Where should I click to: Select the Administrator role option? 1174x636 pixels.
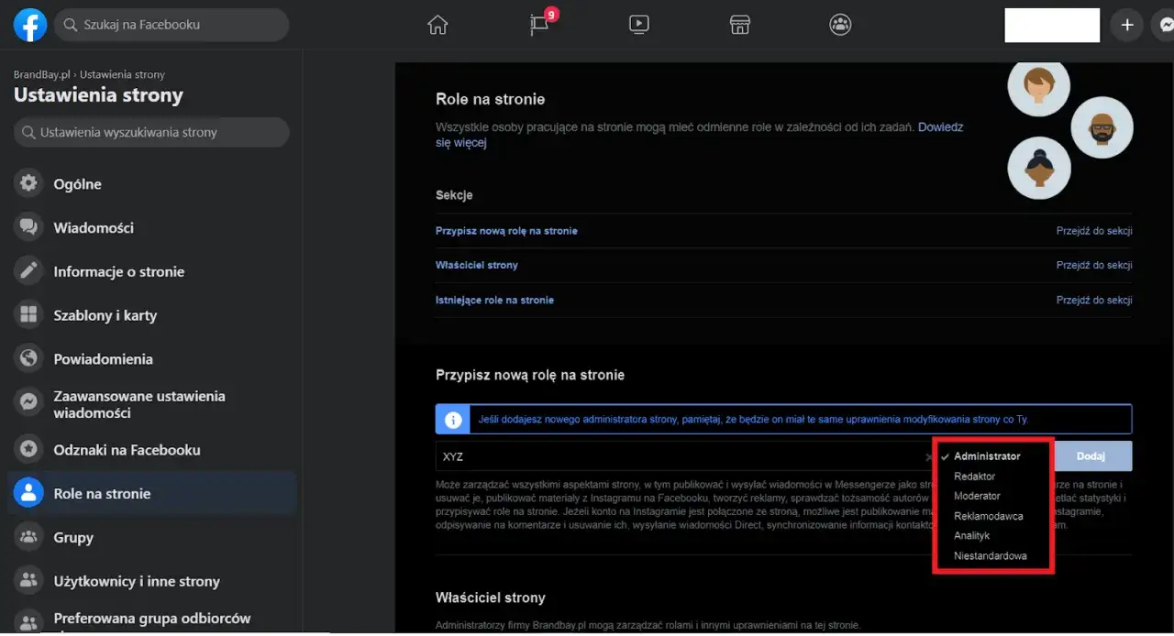click(x=988, y=455)
